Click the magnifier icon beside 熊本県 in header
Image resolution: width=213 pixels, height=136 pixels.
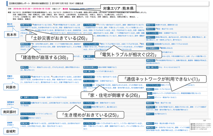[x=70, y=9]
